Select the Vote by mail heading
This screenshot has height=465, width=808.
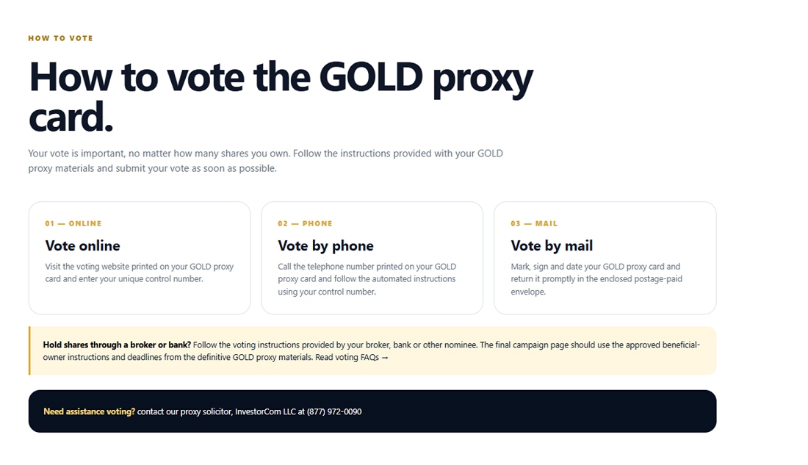click(x=552, y=246)
